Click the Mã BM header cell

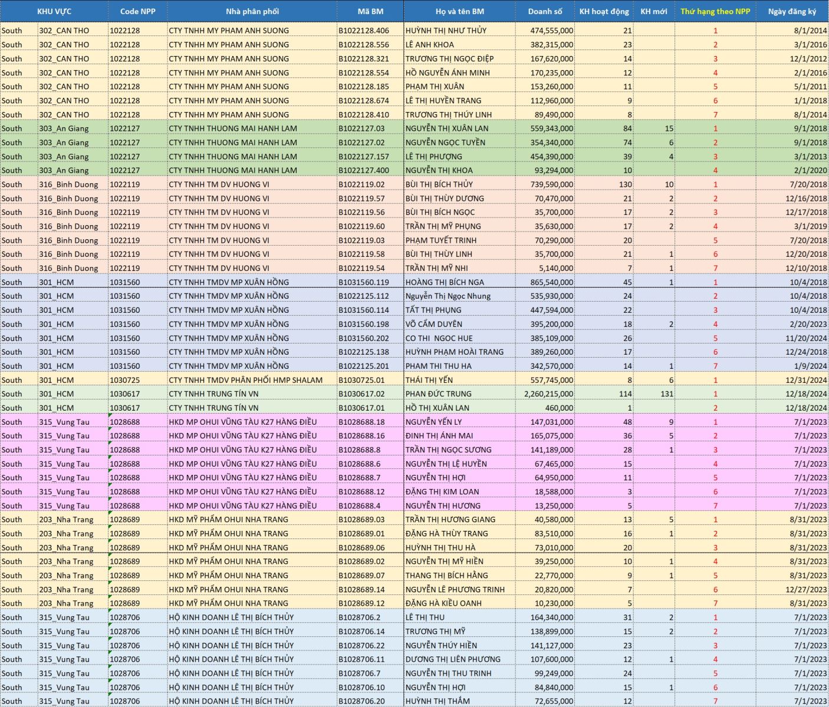coord(370,11)
